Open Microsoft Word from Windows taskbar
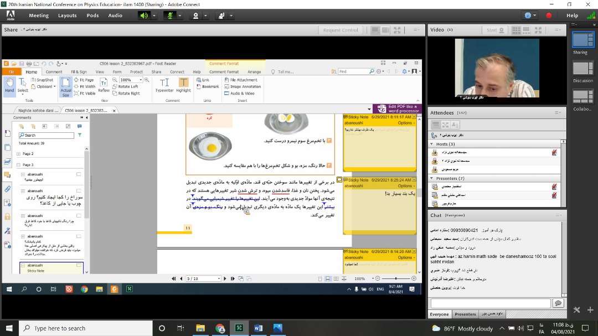 click(x=258, y=328)
